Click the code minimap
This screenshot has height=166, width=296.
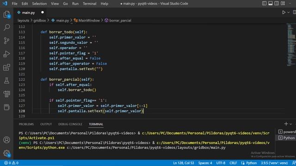point(291,45)
